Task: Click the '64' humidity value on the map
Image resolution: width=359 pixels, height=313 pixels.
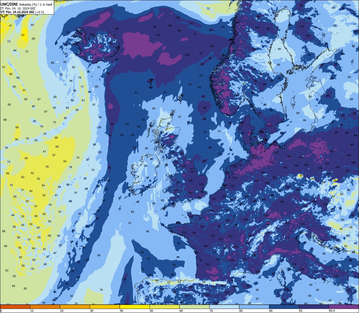Action: (x=13, y=286)
